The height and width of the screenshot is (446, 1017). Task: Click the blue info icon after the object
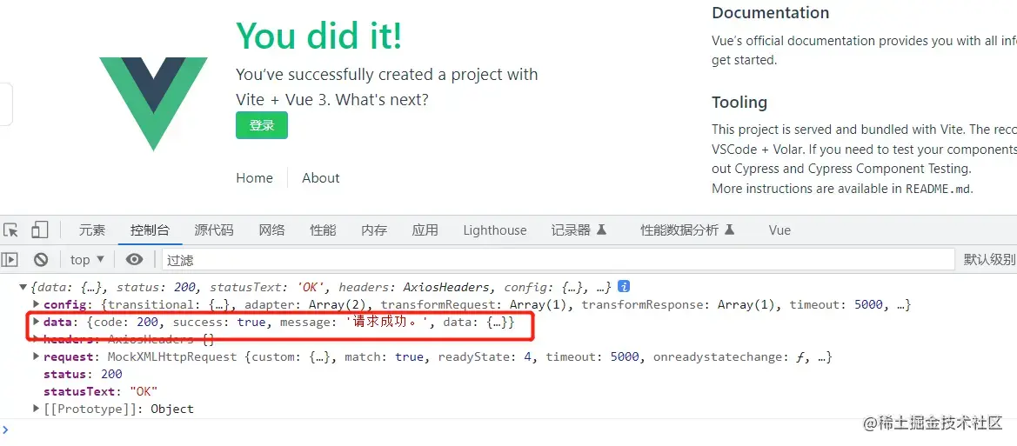[624, 287]
